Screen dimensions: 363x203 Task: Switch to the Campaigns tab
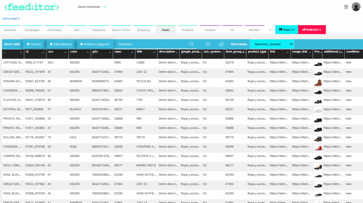(32, 30)
